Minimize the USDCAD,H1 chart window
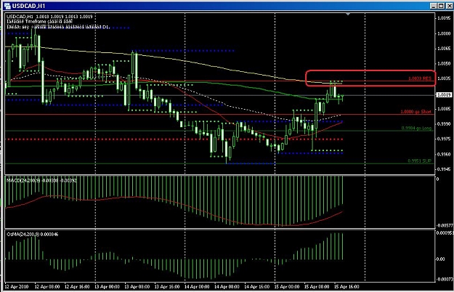The height and width of the screenshot is (292, 454). pos(434,6)
